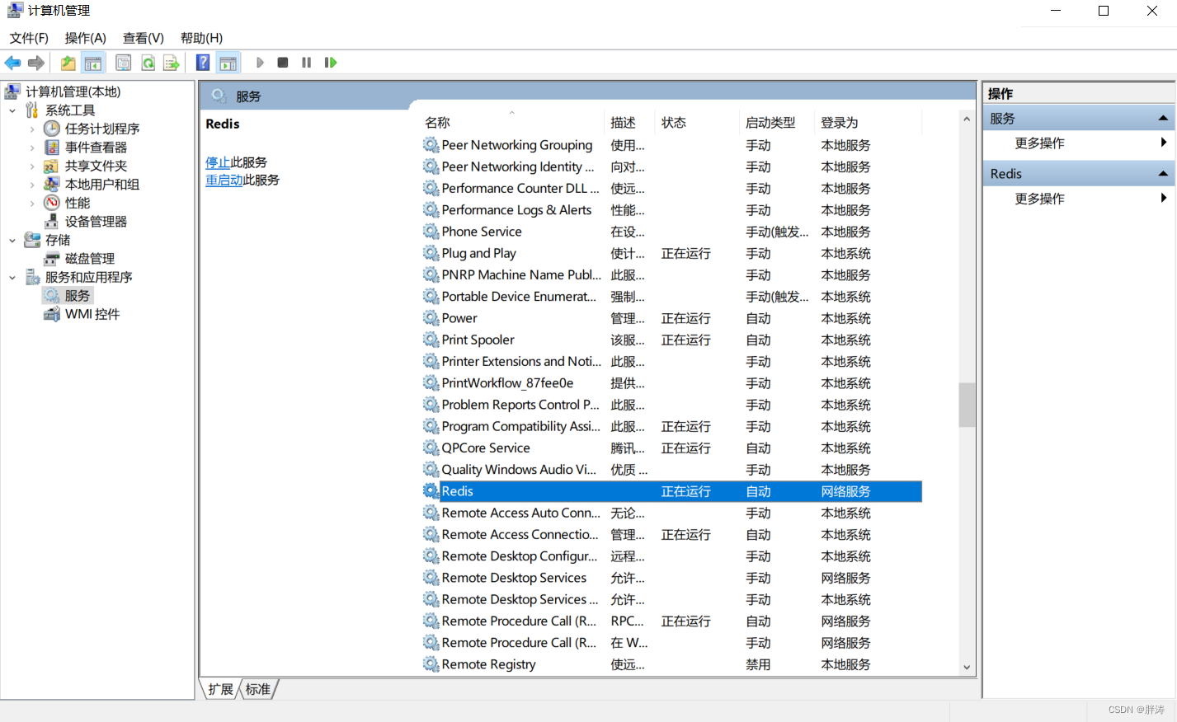Expand the 性能 tree node
Screen dimensions: 1177x722
coord(32,203)
